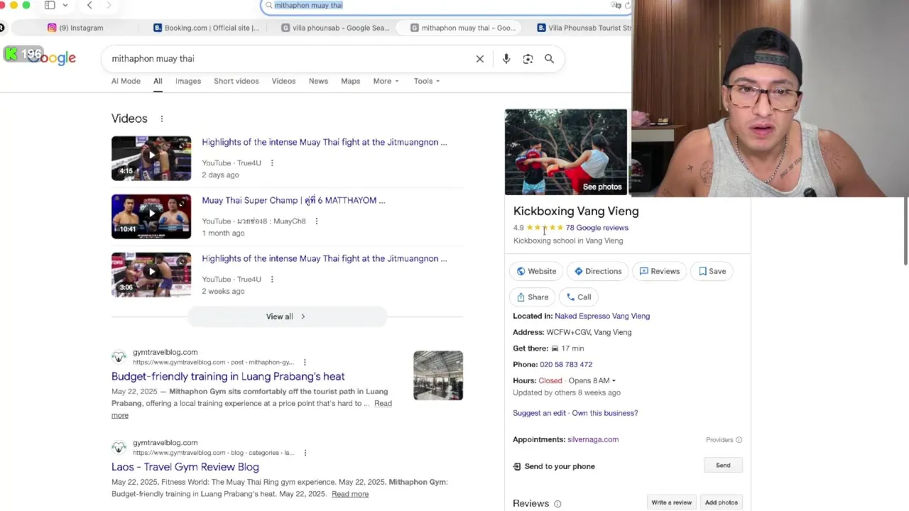Screen dimensions: 909x511
Task: Click the page vertical scrollbar
Action: (x=905, y=231)
